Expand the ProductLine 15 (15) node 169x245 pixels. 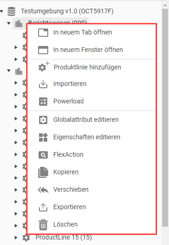tap(16, 238)
